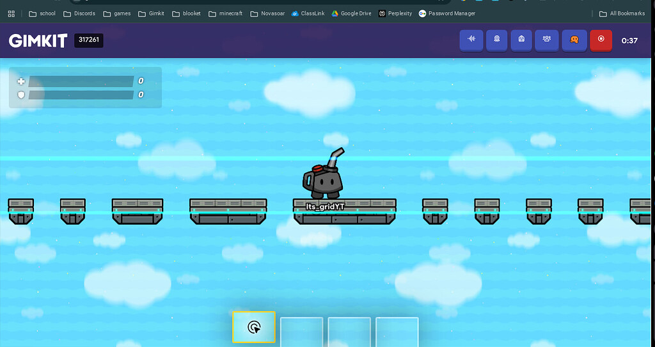Open the leaderboard ribbon badge button
The height and width of the screenshot is (347, 655).
[x=496, y=40]
